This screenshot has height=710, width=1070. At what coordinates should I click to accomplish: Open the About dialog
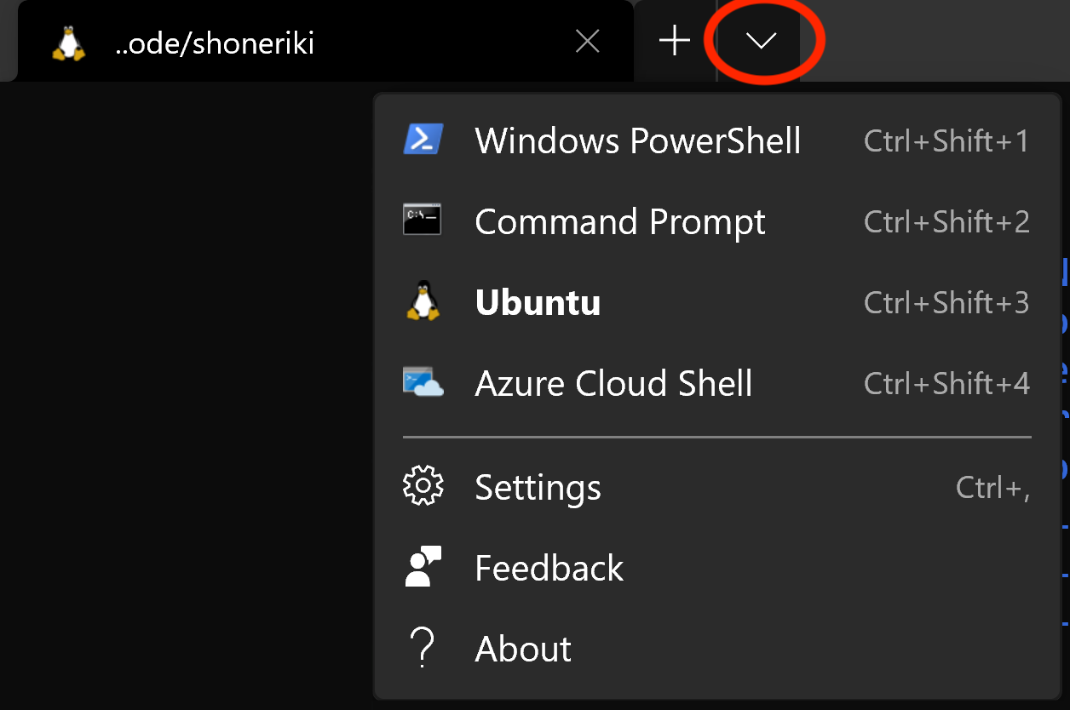click(522, 647)
